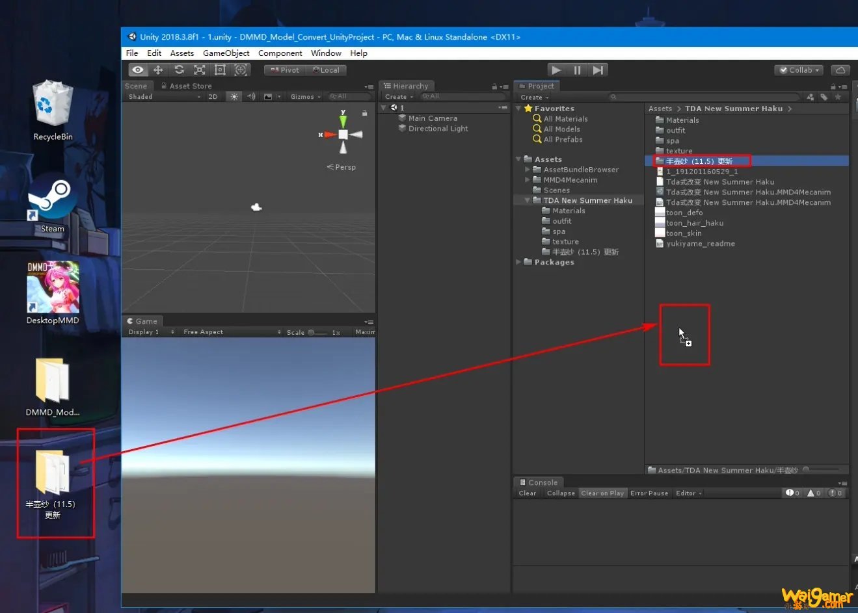Open the DesktopMMD desktop shortcut
This screenshot has height=613, width=858.
tap(53, 293)
